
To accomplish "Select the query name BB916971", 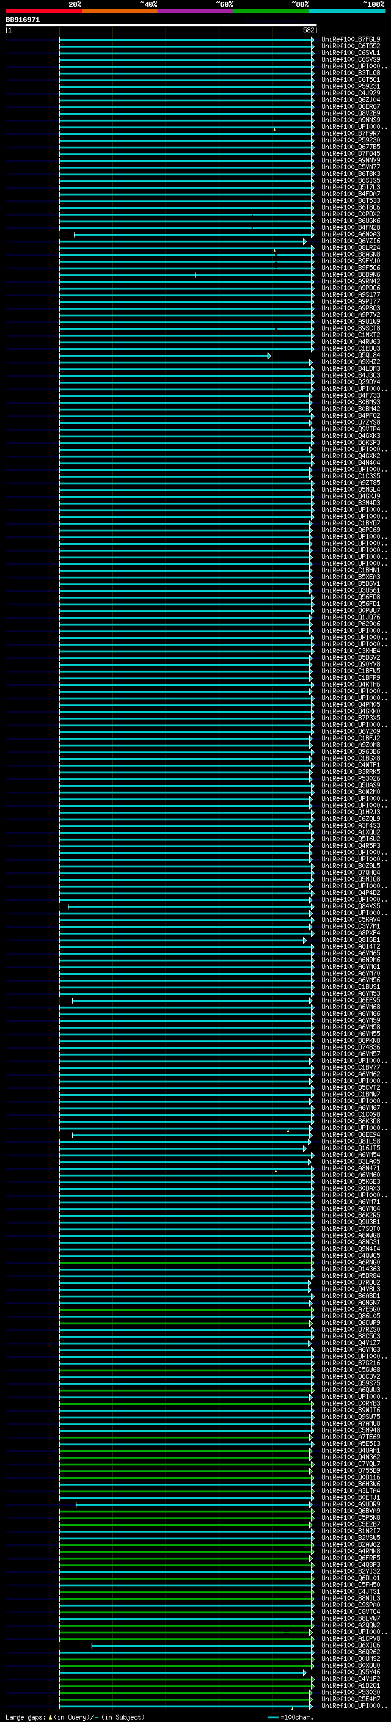I will tap(23, 20).
